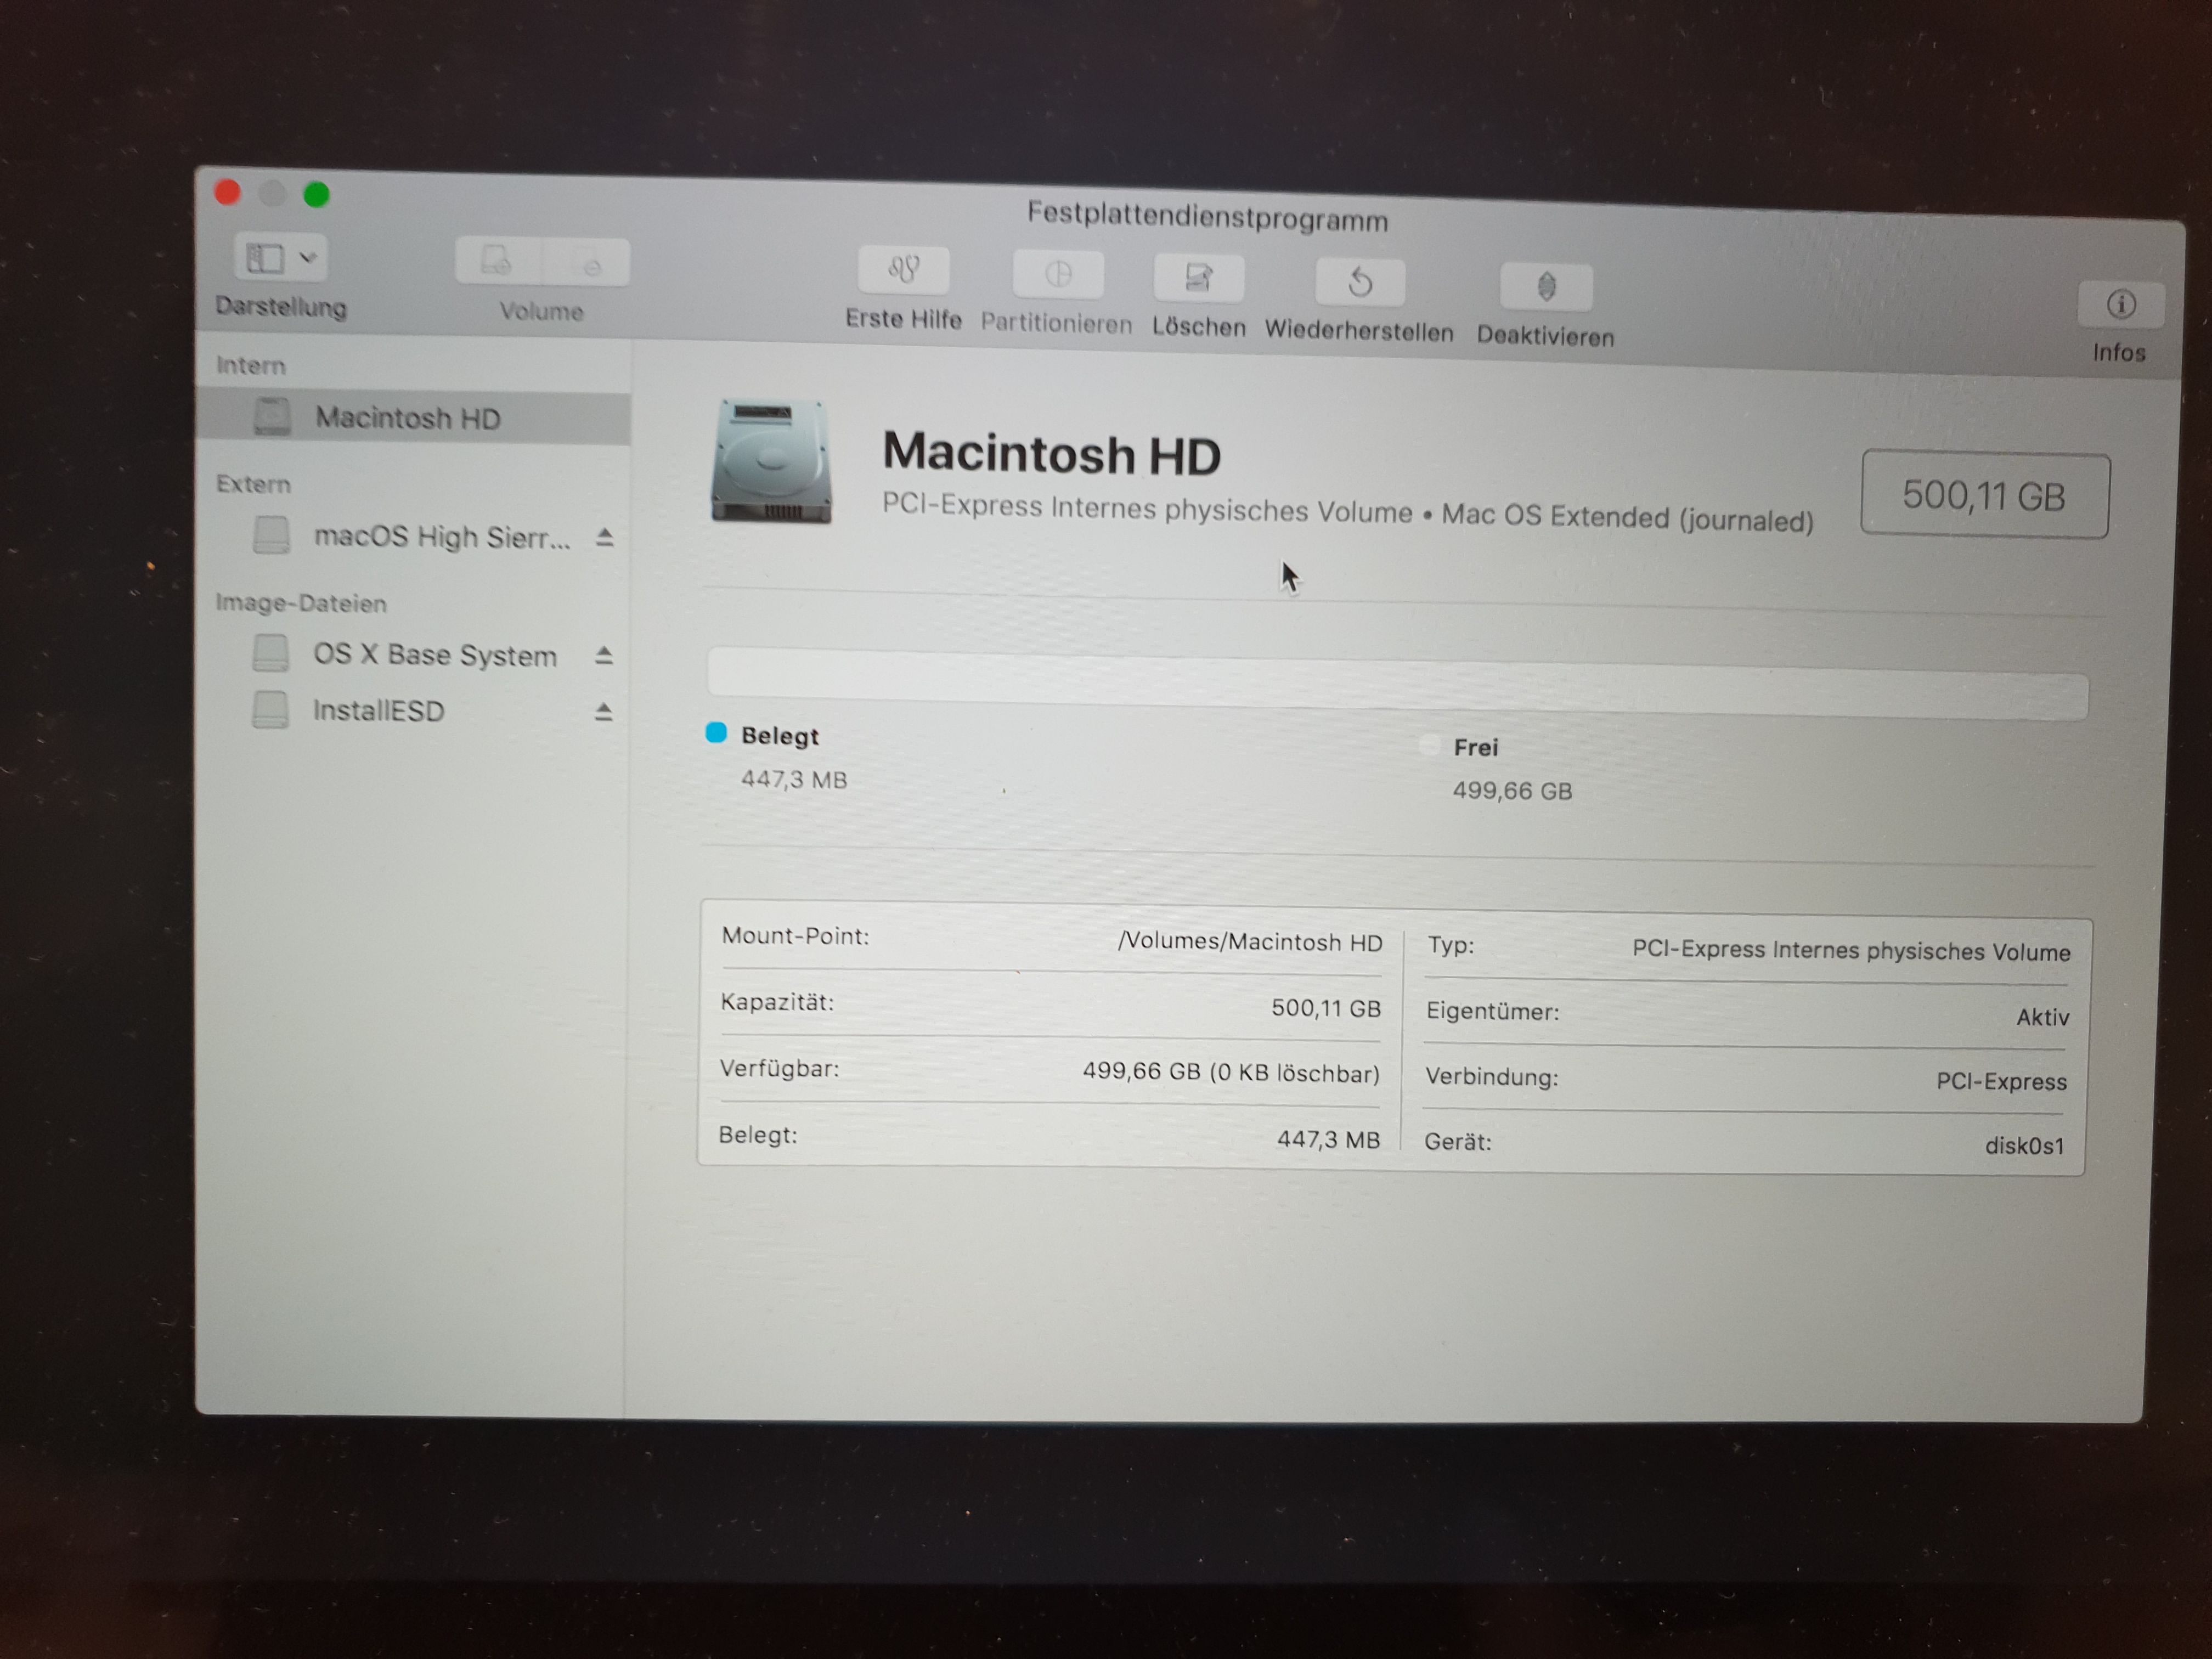Open the Infos info icon
This screenshot has width=2212, height=1659.
point(2121,304)
